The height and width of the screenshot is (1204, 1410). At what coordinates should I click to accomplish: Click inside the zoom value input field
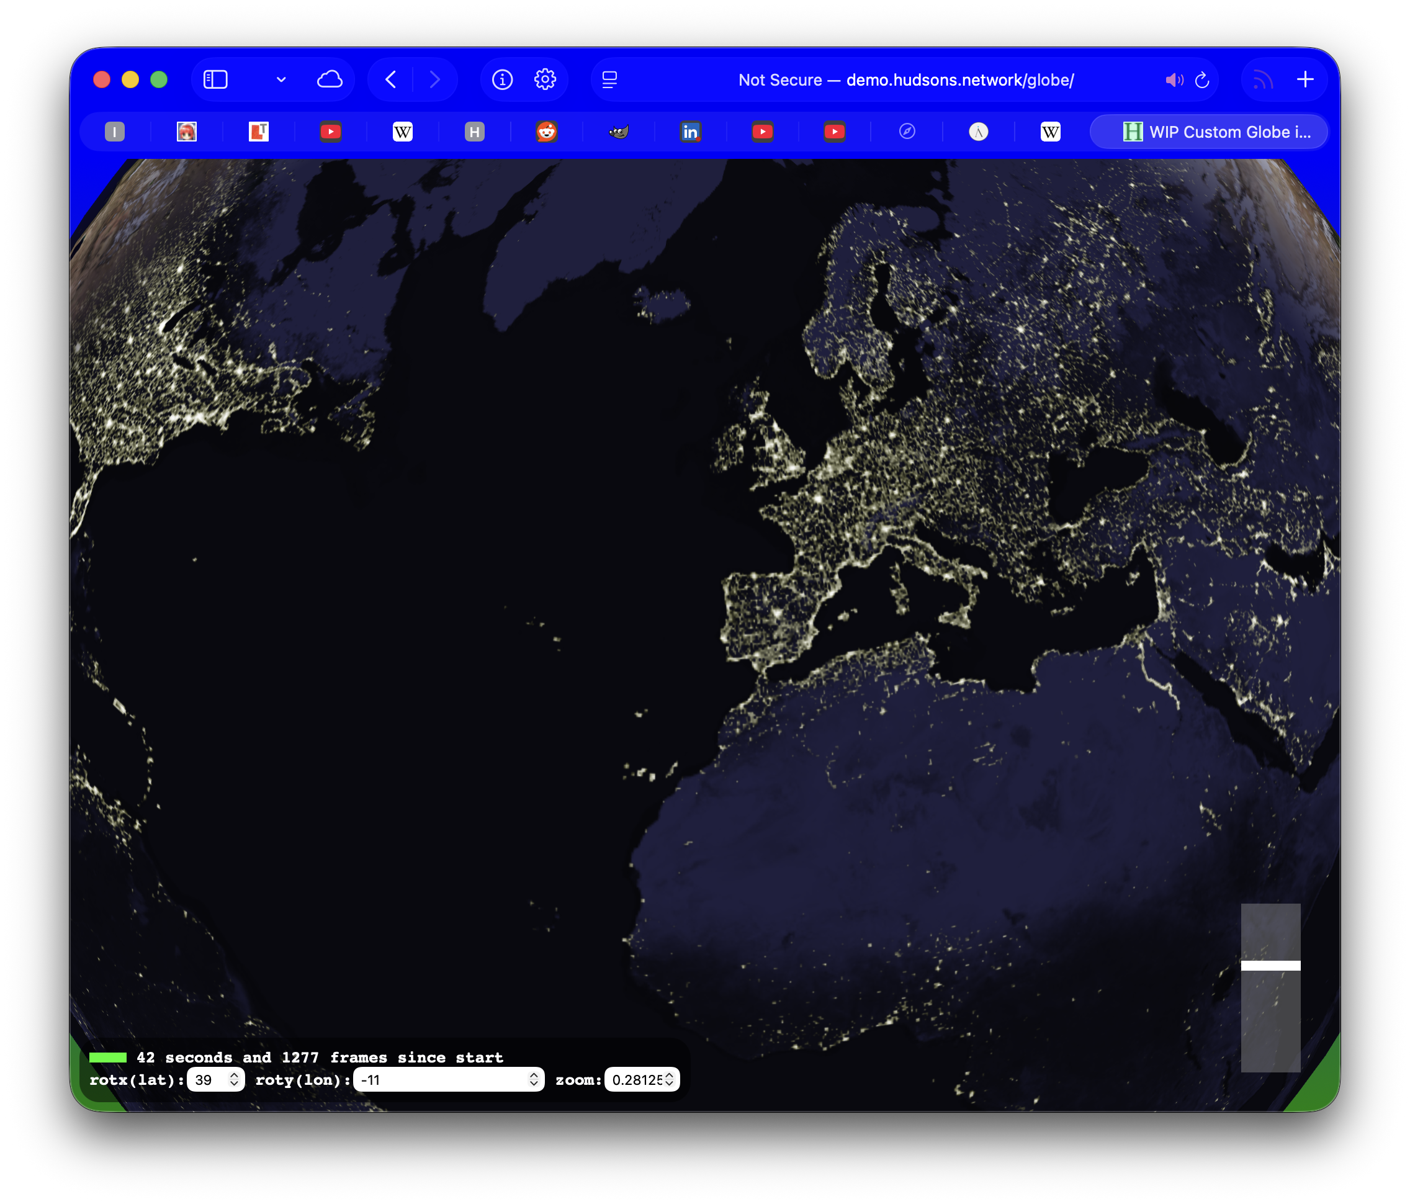click(x=635, y=1079)
